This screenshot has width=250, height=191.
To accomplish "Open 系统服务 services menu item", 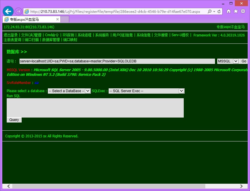I will click(x=102, y=35).
